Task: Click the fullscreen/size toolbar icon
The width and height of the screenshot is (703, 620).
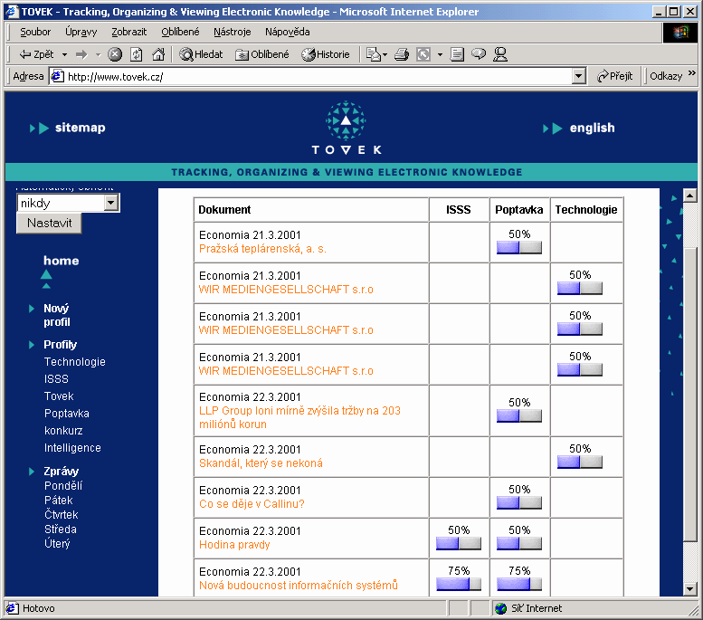Action: coord(423,54)
